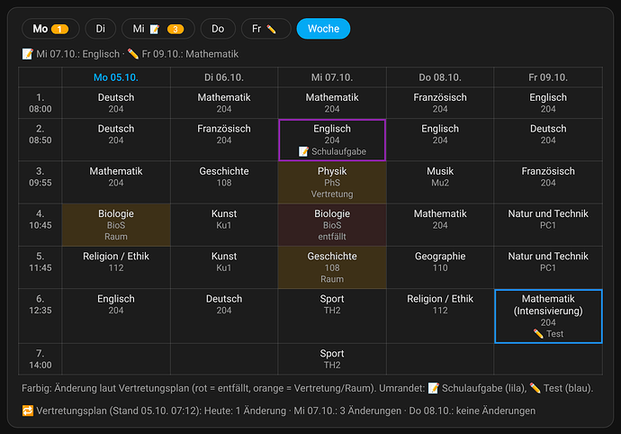Image resolution: width=621 pixels, height=434 pixels.
Task: Click row label '1. 08:00'
Action: [x=40, y=103]
